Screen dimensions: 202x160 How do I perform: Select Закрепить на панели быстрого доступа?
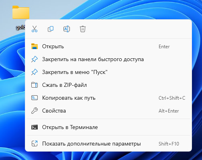[x=108, y=59]
